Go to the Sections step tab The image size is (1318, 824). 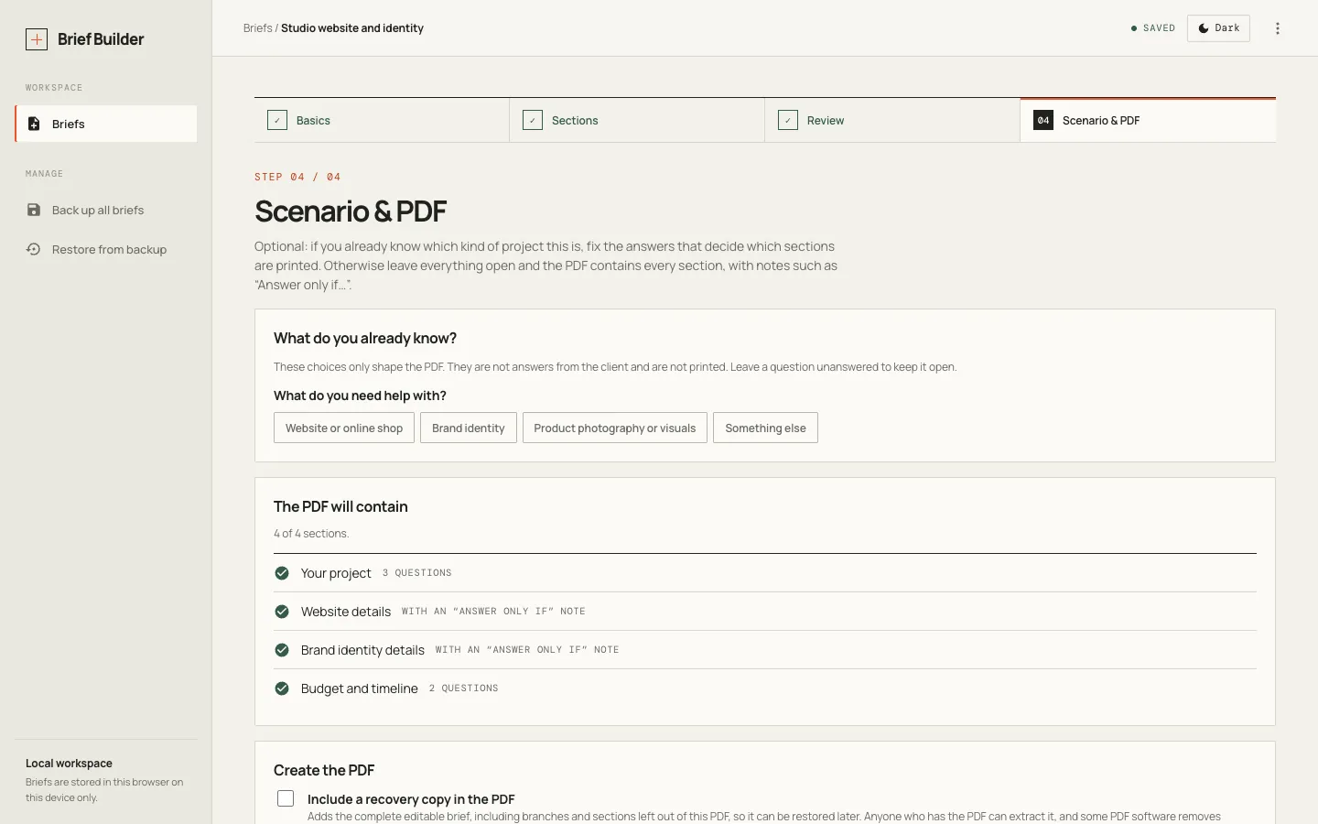[637, 120]
